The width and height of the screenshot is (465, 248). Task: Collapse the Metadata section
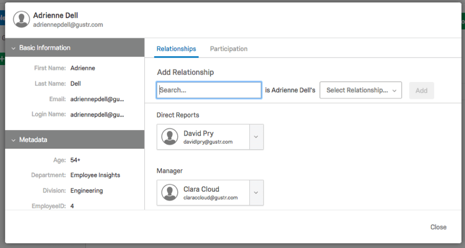(x=13, y=140)
